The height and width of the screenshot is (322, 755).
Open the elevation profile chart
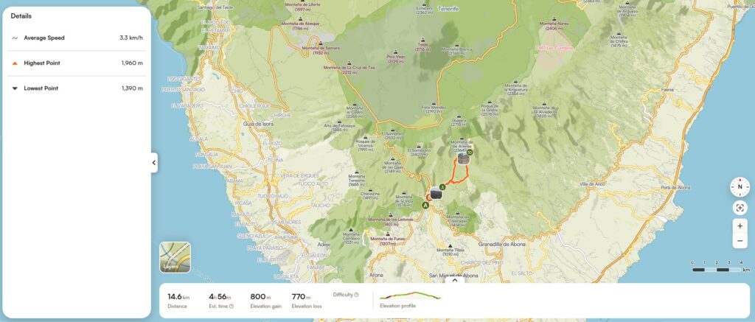click(410, 296)
